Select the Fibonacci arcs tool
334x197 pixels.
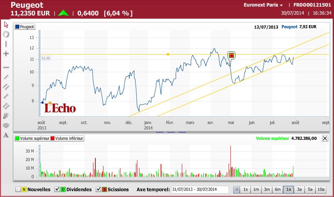[6, 126]
